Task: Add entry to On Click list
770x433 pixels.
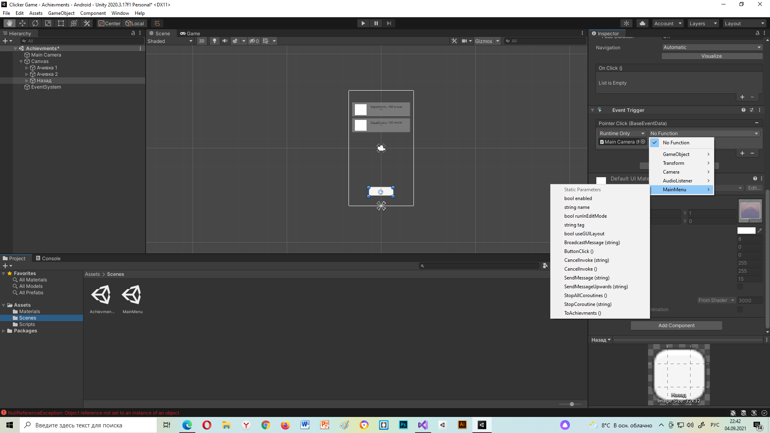Action: tap(742, 97)
